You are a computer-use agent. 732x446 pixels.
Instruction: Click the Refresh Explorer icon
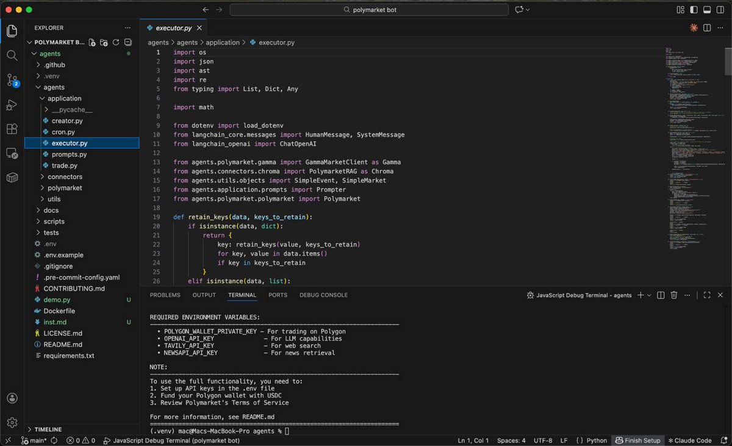coord(116,42)
